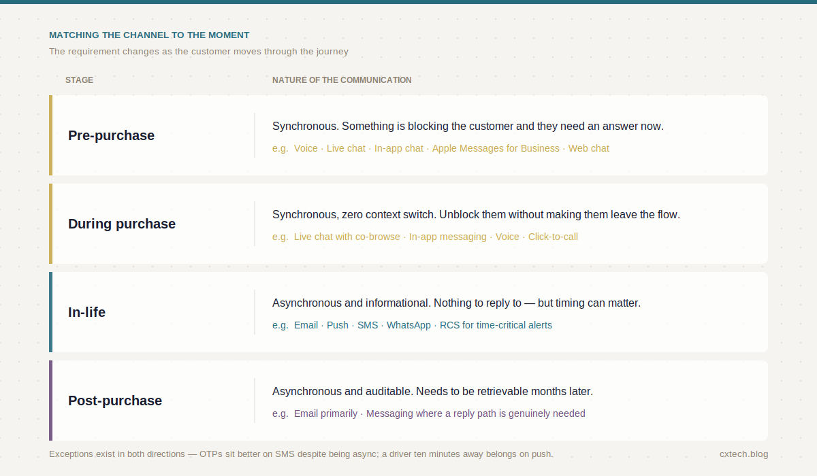
Task: Click "Voice" in the During purchase row
Action: click(507, 237)
